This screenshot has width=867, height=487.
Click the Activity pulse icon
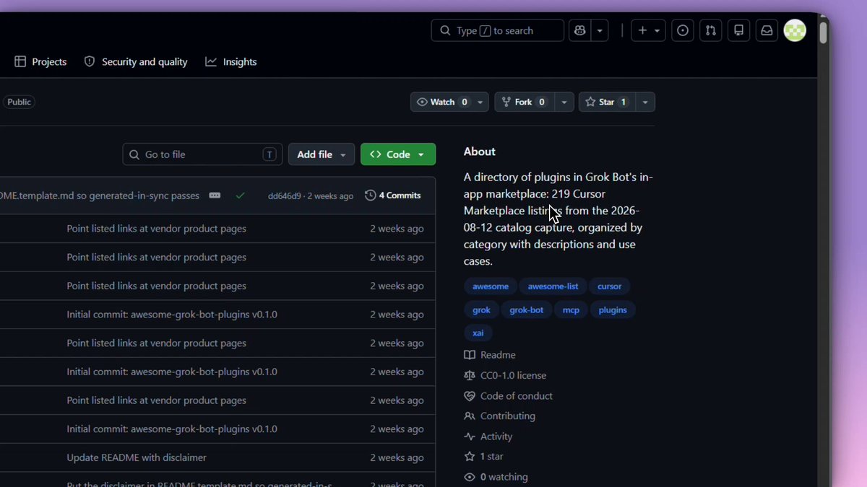click(x=470, y=436)
